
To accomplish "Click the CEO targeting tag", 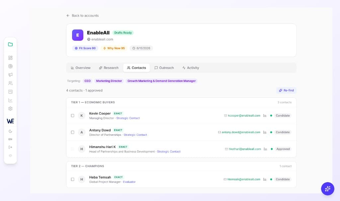I will (x=87, y=81).
